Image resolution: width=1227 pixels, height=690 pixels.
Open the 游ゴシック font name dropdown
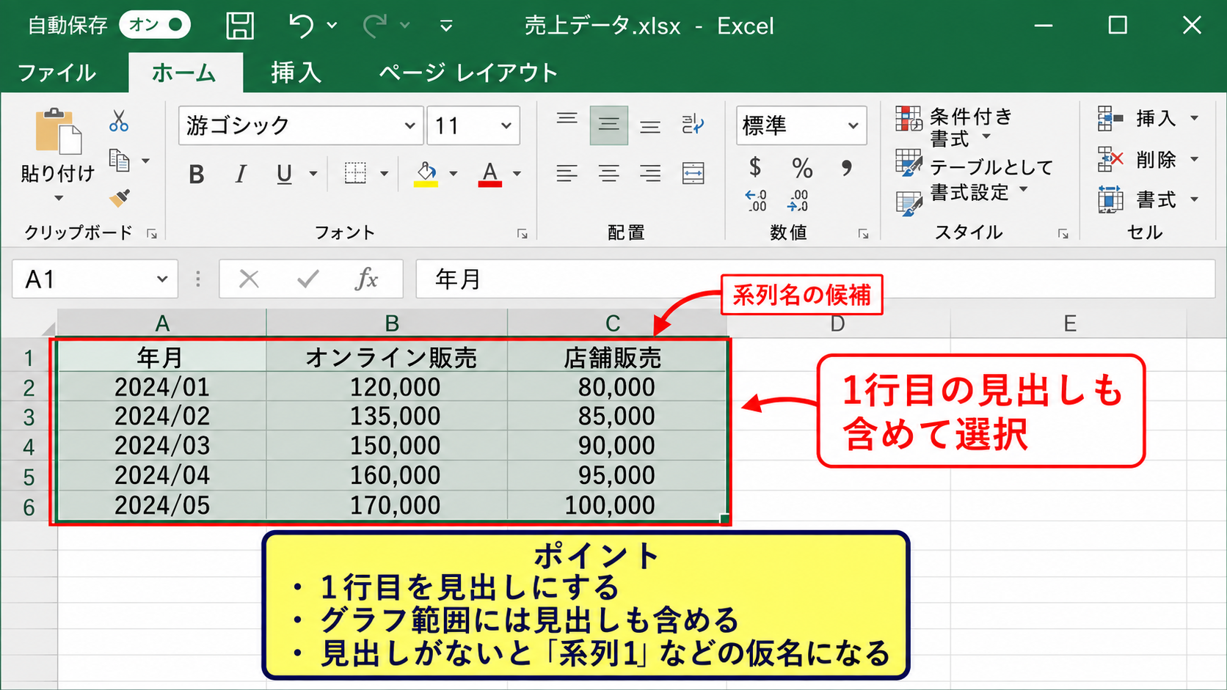click(x=409, y=125)
